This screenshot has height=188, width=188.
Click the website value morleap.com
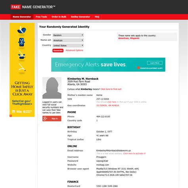[x=103, y=165]
